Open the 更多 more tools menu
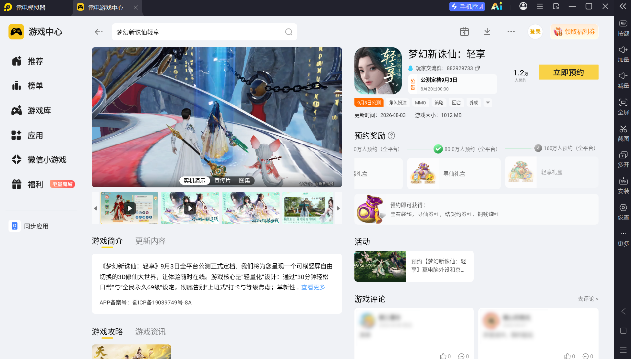 [623, 239]
